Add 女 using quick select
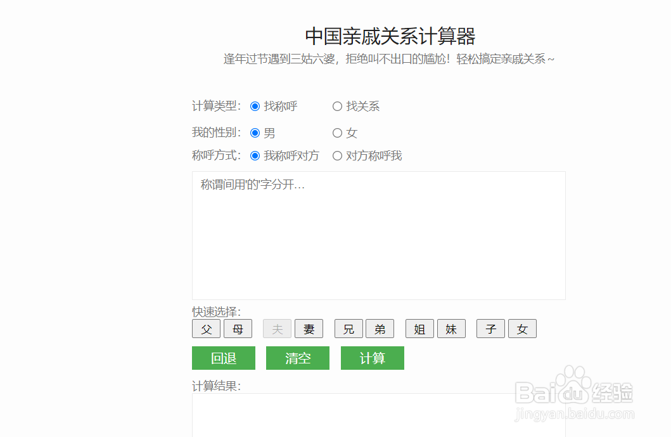 (522, 329)
